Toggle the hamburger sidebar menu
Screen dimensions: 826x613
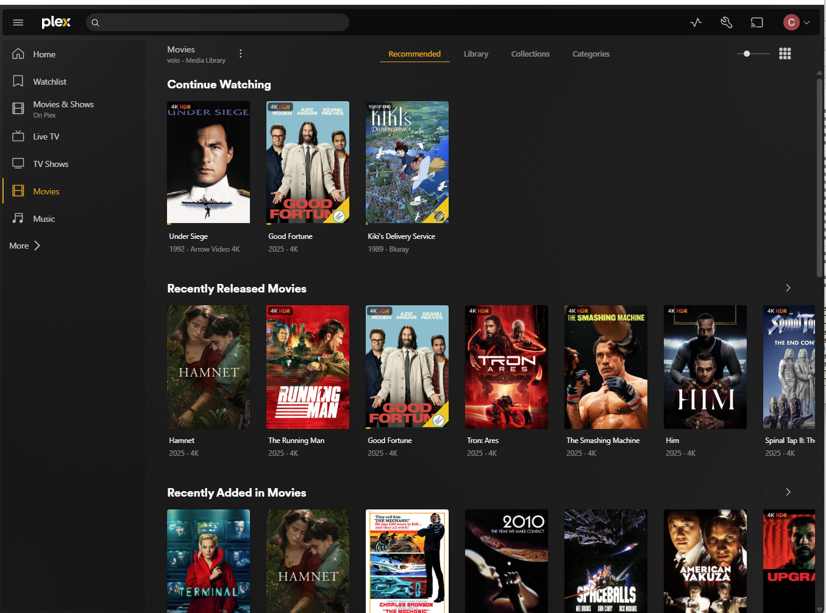(x=18, y=23)
